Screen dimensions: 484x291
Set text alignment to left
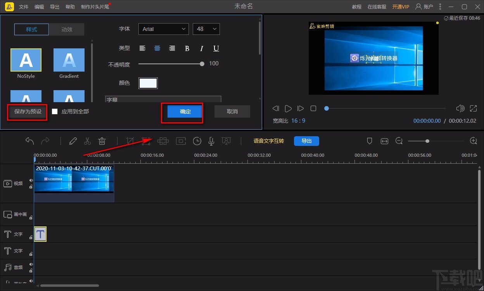tap(143, 48)
